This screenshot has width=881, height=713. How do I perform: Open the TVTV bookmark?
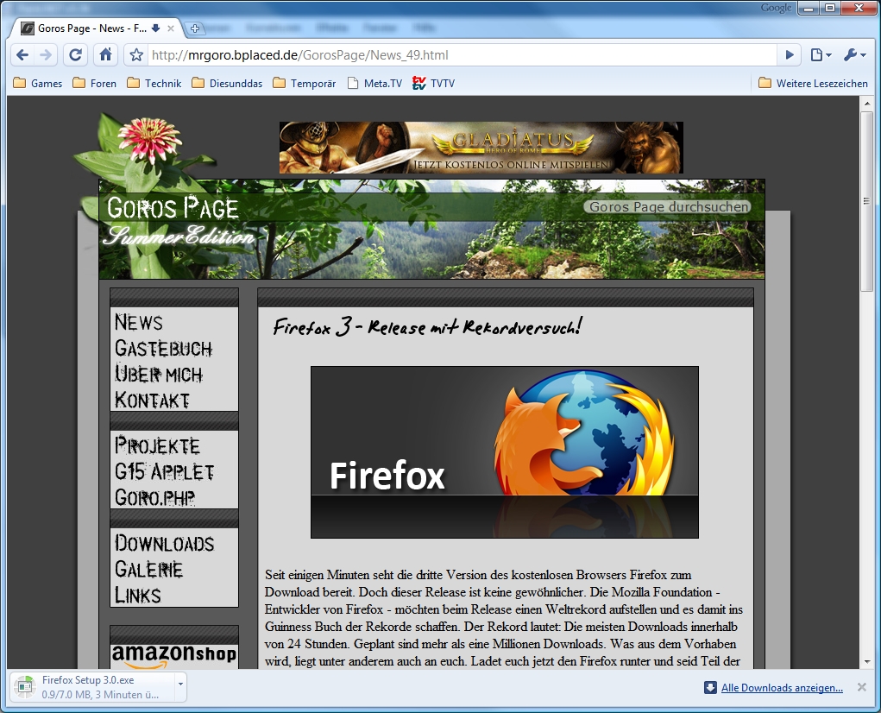(433, 84)
